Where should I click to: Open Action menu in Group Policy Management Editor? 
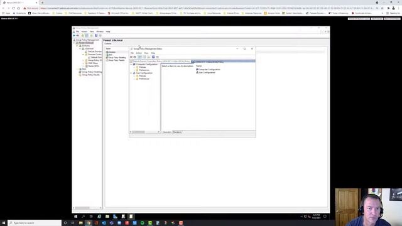[x=139, y=53]
